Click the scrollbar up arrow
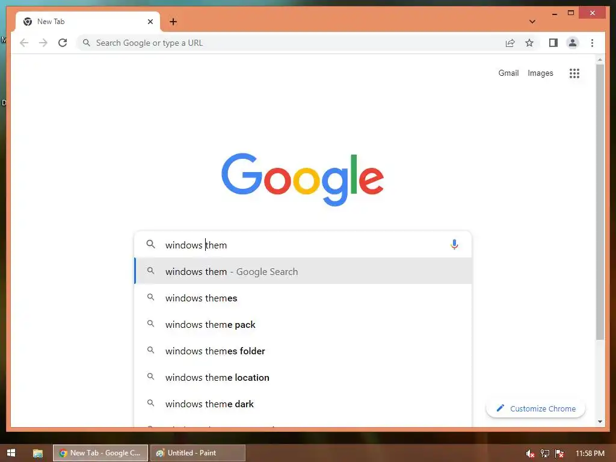The image size is (616, 462). pyautogui.click(x=600, y=60)
